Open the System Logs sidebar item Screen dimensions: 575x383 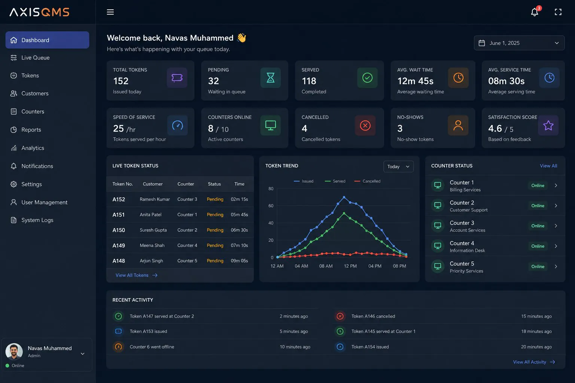coord(47,220)
